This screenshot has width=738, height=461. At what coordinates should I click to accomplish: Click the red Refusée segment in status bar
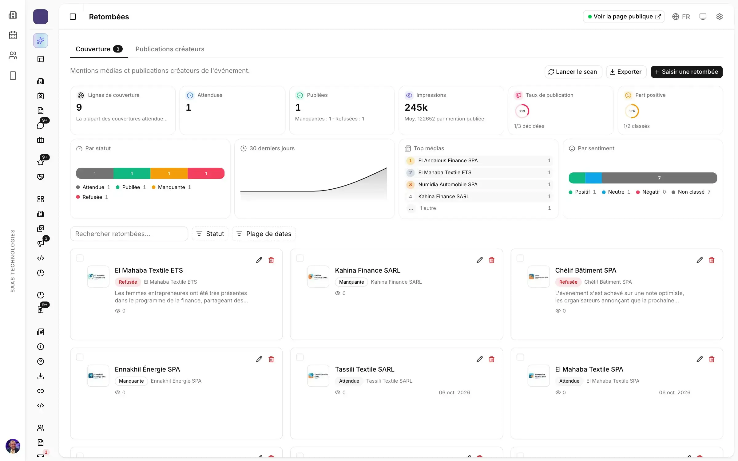[206, 173]
